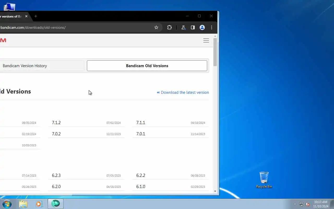Click the 04/16/2024 release date
Image resolution: width=334 pixels, height=209 pixels.
198,123
